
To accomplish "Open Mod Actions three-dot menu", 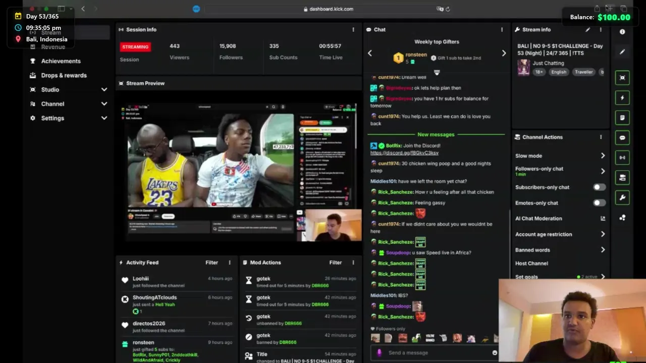I will 353,263.
